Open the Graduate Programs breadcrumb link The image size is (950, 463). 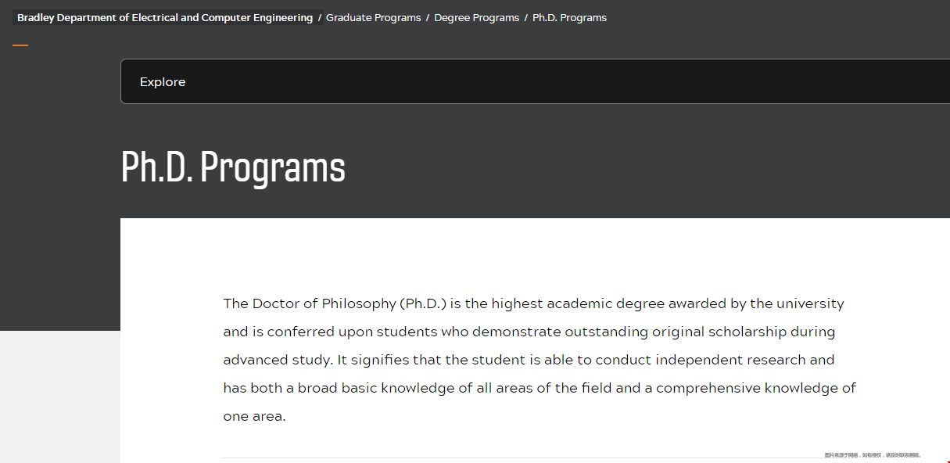pyautogui.click(x=373, y=17)
